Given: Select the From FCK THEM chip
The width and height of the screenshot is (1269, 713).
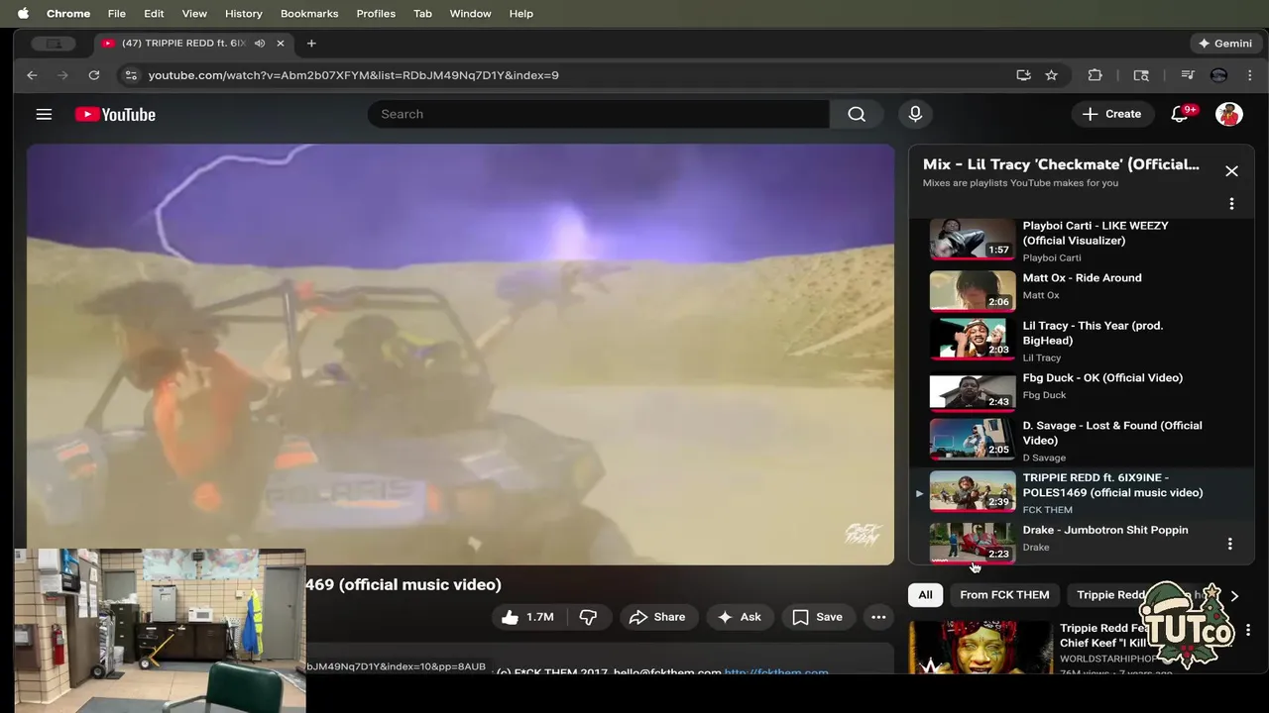Looking at the screenshot, I should 1004,595.
